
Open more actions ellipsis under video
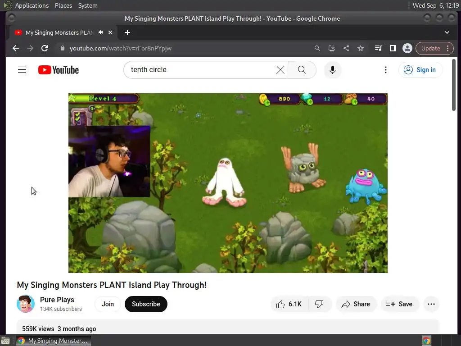point(431,304)
